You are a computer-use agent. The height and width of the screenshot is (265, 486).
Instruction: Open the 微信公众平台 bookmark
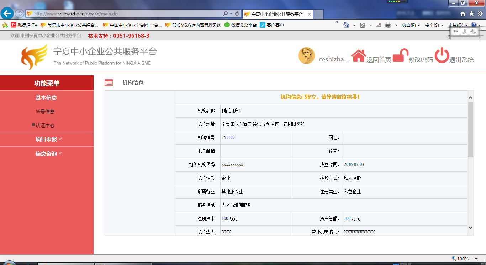[241, 25]
